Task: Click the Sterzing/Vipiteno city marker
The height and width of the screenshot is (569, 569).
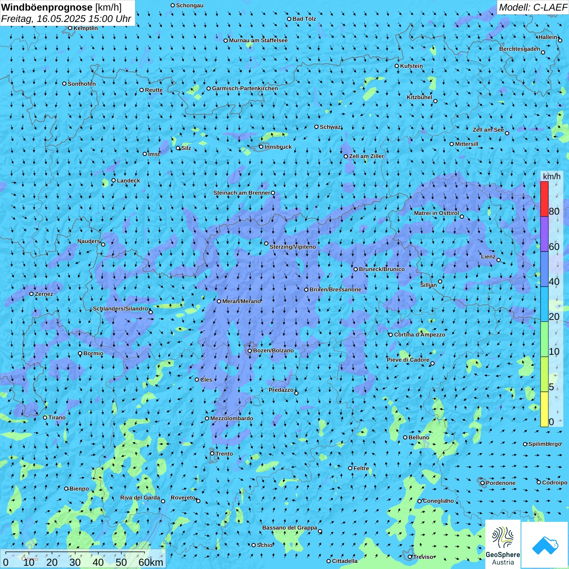Action: (266, 243)
